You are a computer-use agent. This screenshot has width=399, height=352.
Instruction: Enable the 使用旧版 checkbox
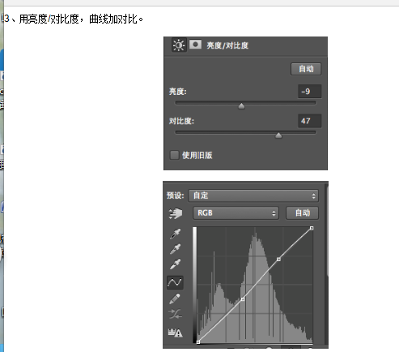coord(174,155)
